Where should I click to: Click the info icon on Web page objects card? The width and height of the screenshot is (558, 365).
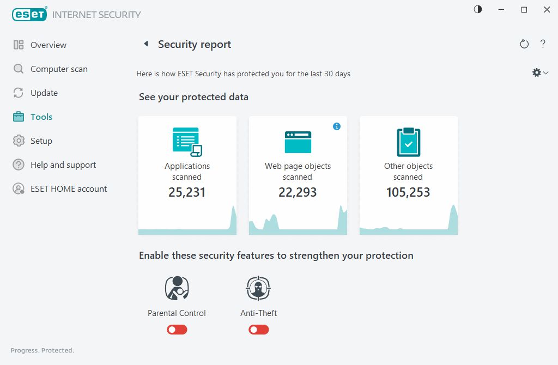click(x=337, y=126)
